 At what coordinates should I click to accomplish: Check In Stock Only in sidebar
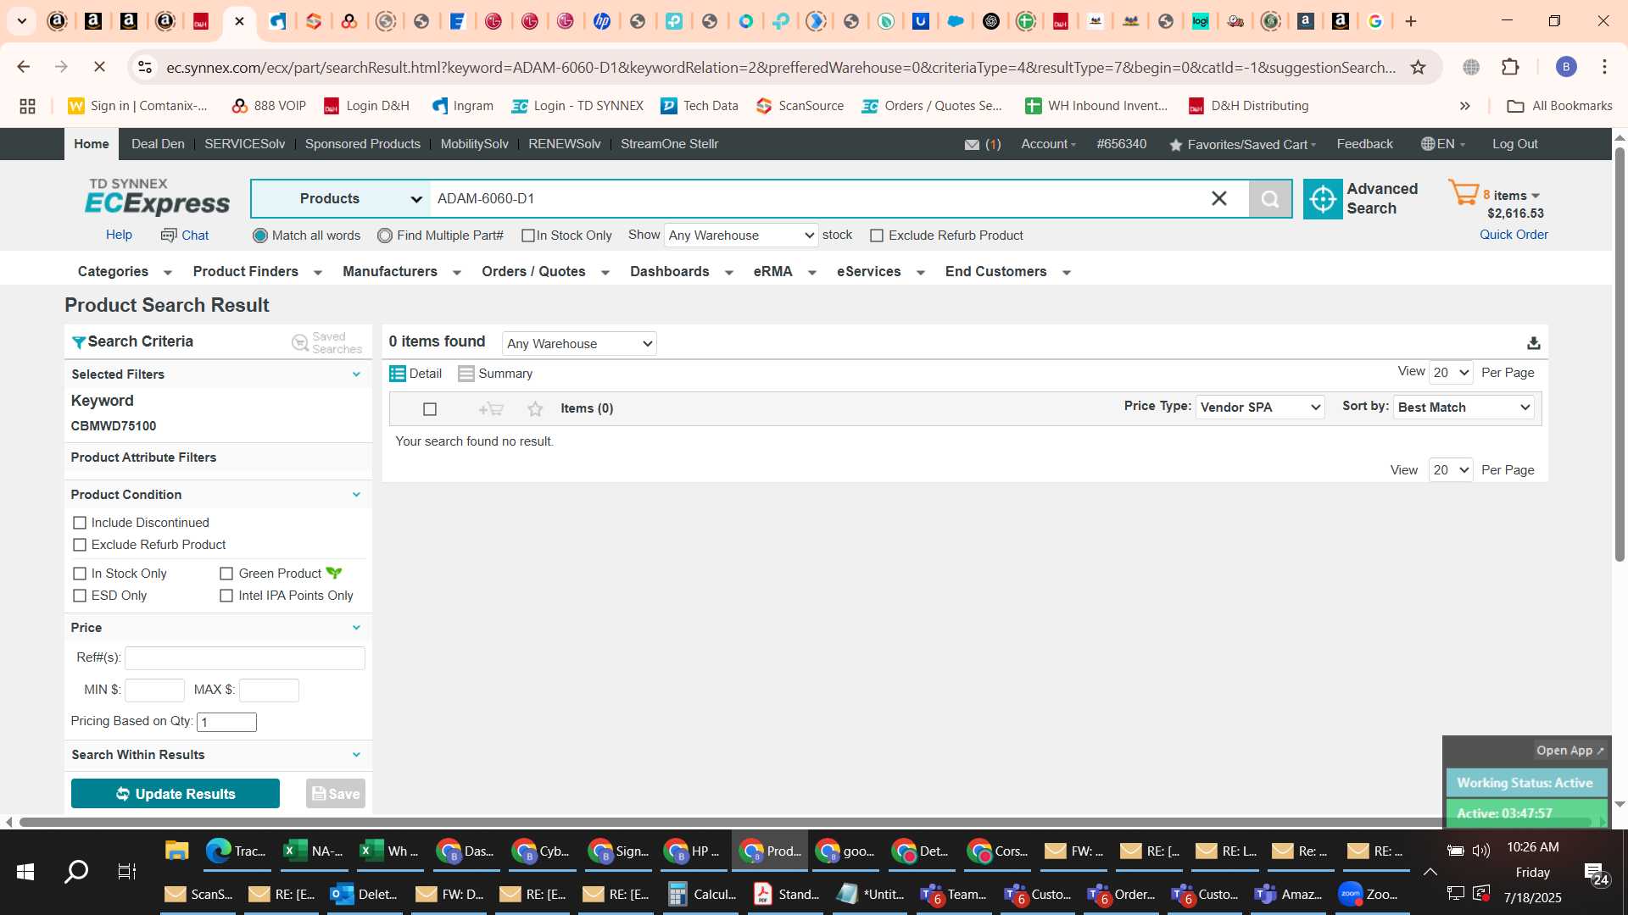click(x=80, y=574)
